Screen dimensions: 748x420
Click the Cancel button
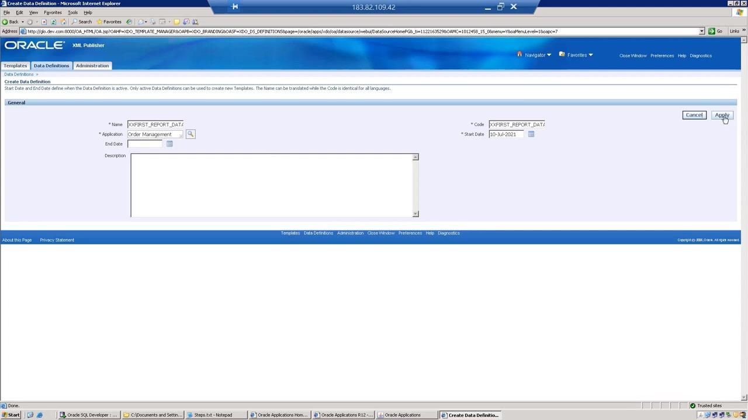[694, 115]
